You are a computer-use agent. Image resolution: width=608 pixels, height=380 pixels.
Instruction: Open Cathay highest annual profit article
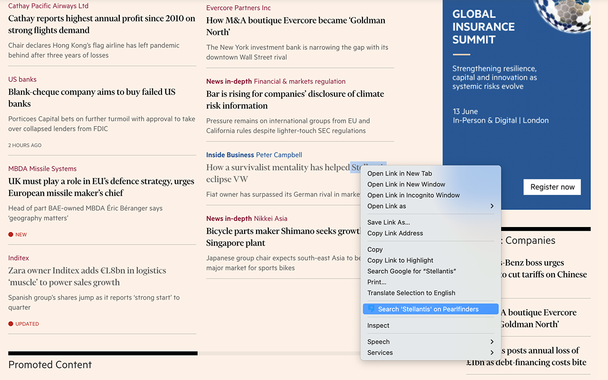click(102, 24)
